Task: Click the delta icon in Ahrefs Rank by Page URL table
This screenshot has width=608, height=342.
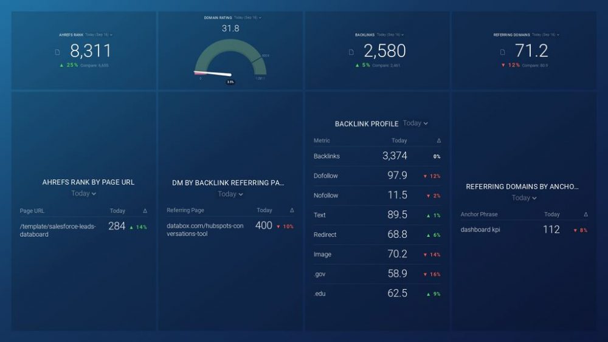Action: pyautogui.click(x=145, y=211)
